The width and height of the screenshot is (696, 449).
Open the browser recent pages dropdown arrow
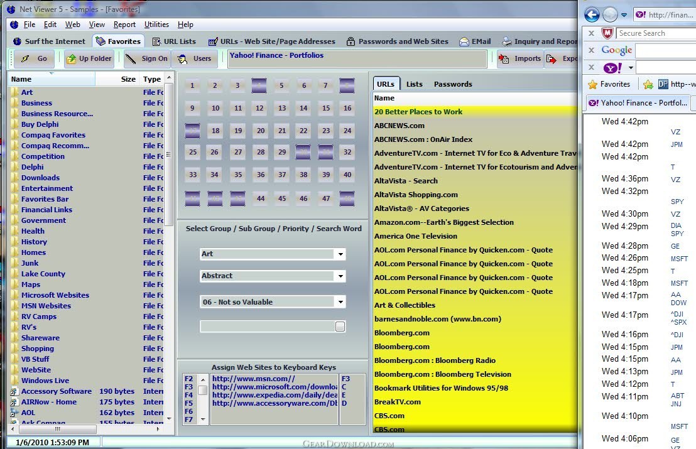click(x=624, y=14)
